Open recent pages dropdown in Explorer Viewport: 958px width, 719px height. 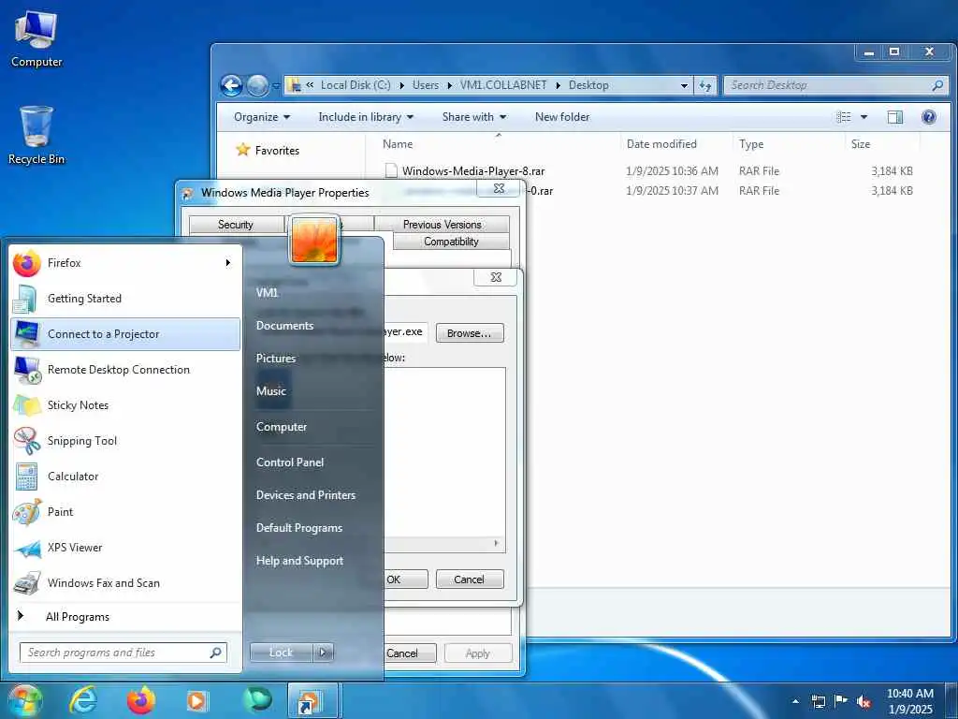click(x=276, y=86)
